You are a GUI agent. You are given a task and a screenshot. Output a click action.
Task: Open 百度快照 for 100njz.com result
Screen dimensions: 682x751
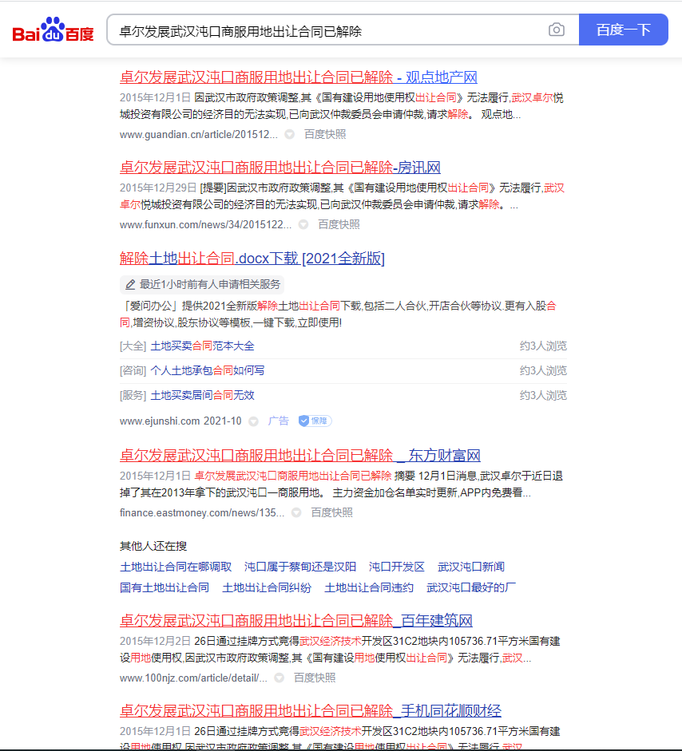tap(315, 678)
